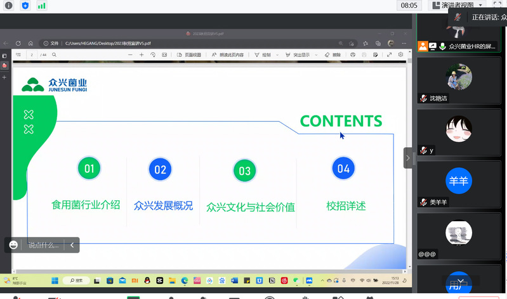507x299 pixels.
Task: Zoom out of the PDF with minus
Action: [130, 55]
